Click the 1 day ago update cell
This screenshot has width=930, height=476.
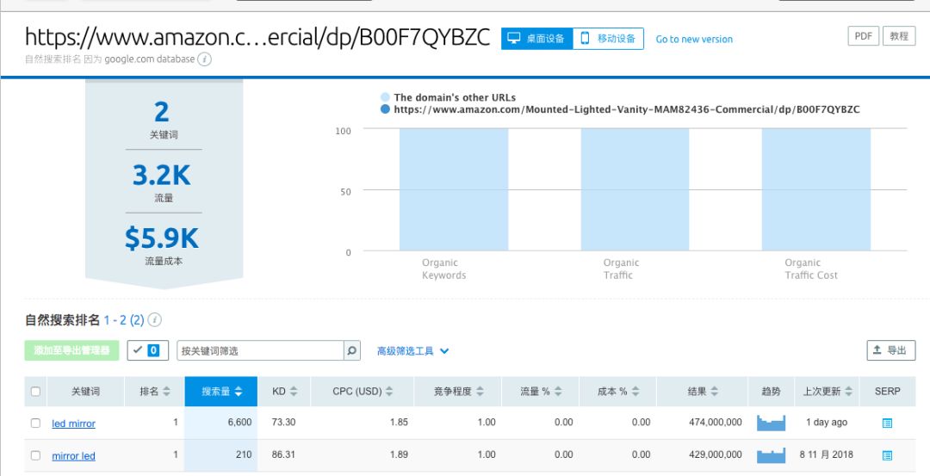click(827, 422)
